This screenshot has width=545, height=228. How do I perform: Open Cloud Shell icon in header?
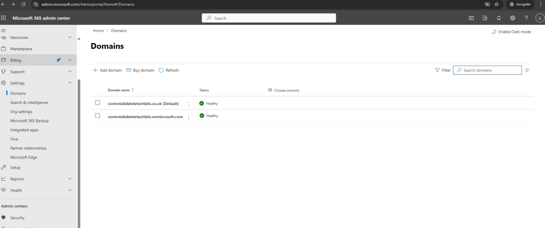[471, 18]
